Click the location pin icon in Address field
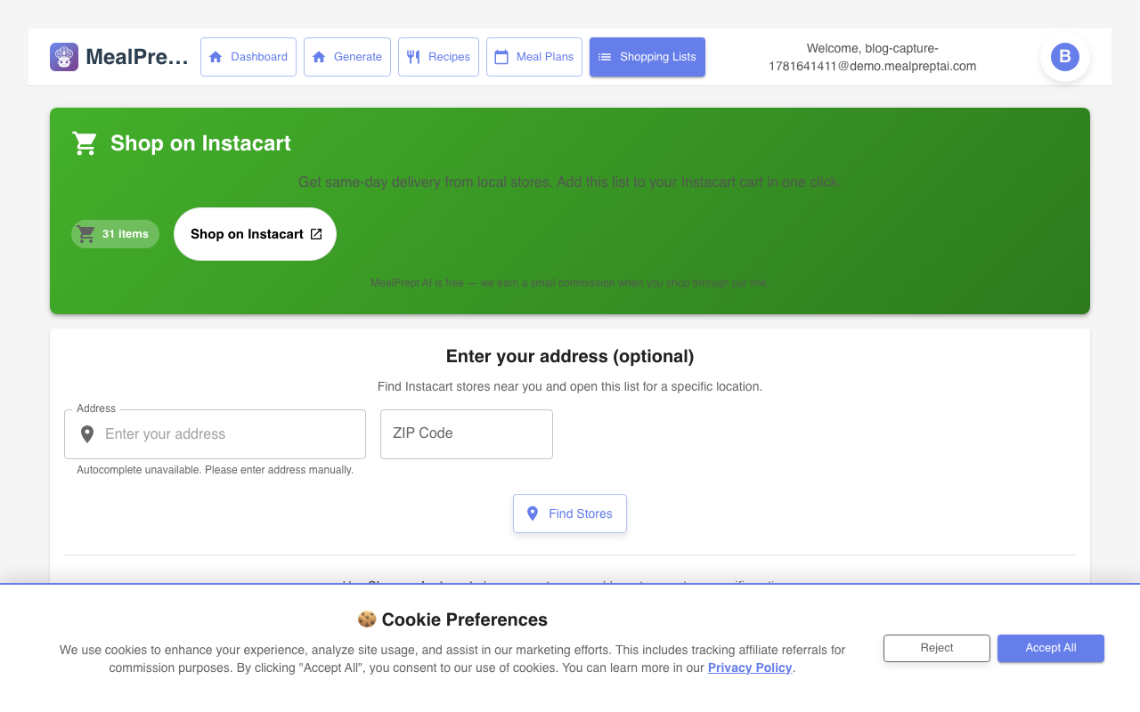The width and height of the screenshot is (1140, 712). coord(87,434)
